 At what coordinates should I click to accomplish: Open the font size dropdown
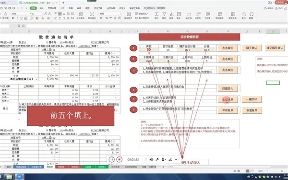[42, 14]
